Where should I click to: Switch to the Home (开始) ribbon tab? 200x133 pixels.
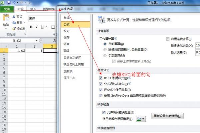21,9
